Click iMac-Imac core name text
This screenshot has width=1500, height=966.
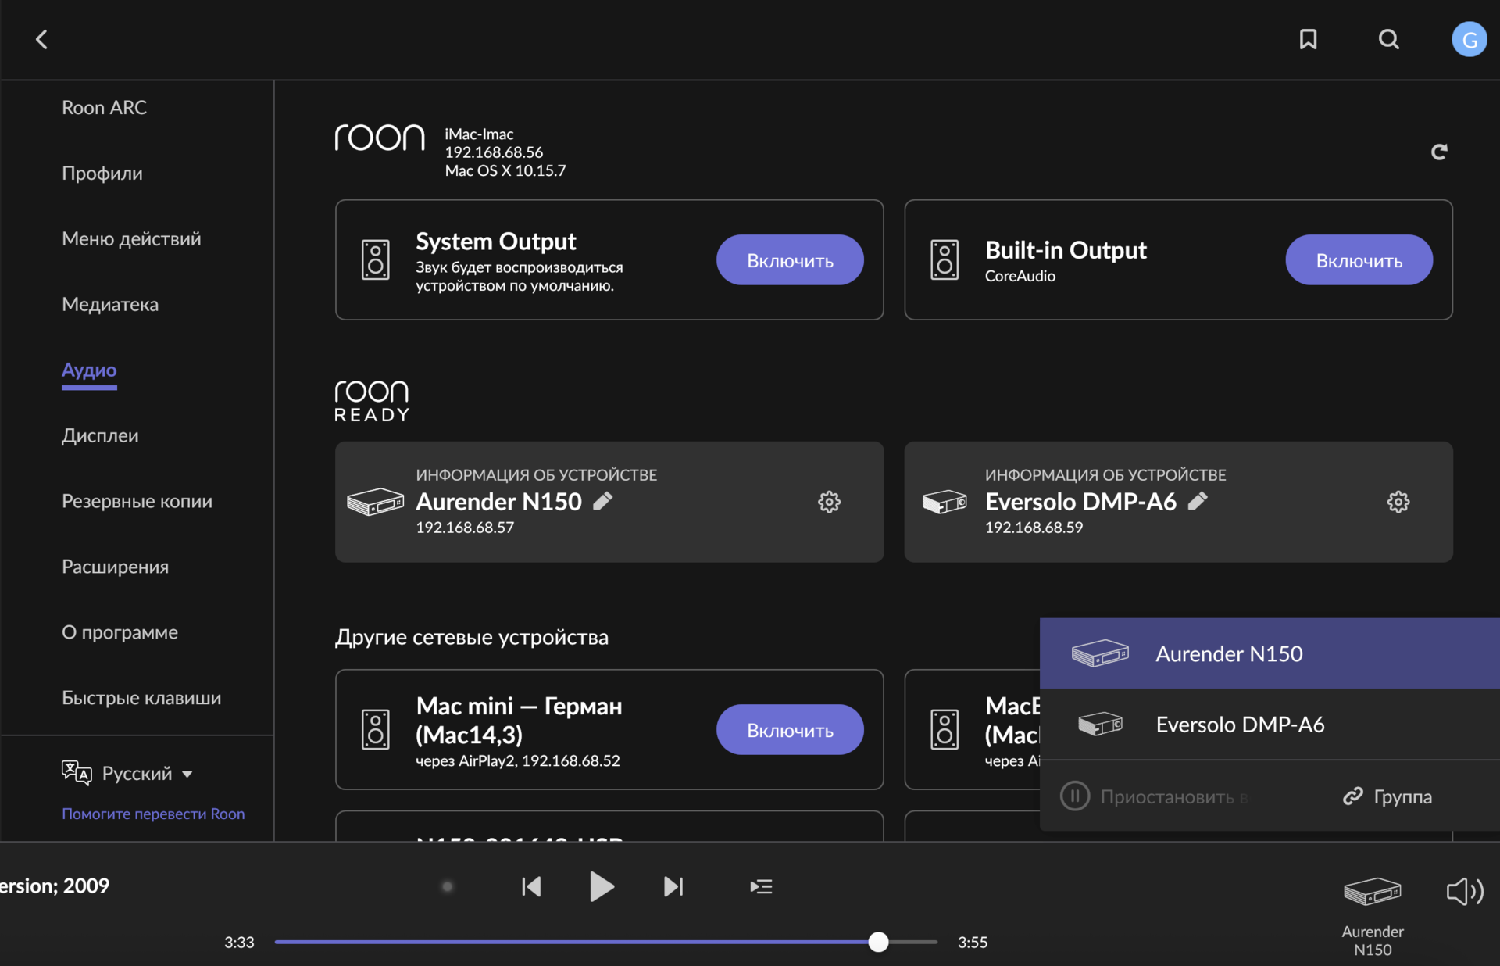tap(479, 134)
